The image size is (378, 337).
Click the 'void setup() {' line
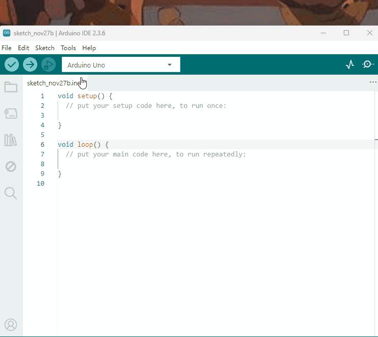[x=85, y=96]
